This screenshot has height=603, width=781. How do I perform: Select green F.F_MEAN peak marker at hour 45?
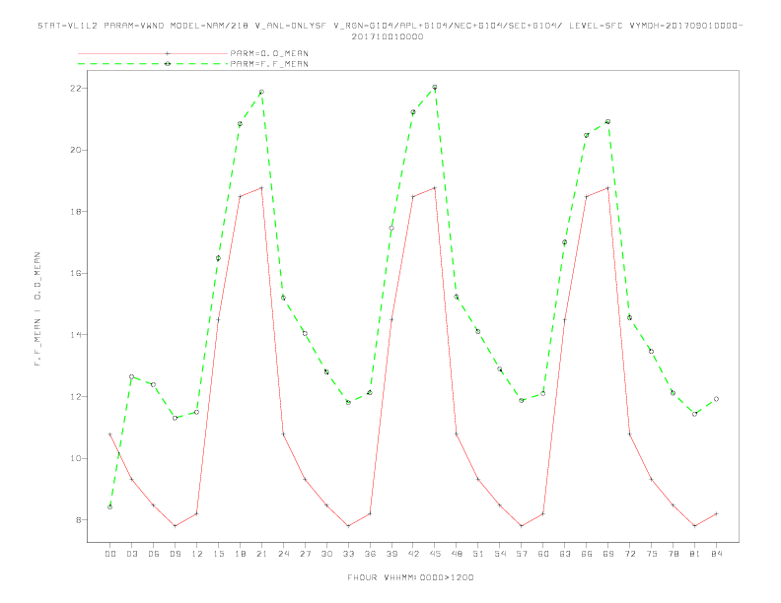(435, 87)
